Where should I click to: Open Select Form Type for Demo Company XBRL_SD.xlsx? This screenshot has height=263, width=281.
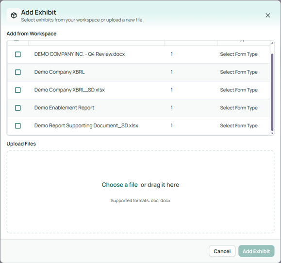coord(239,90)
